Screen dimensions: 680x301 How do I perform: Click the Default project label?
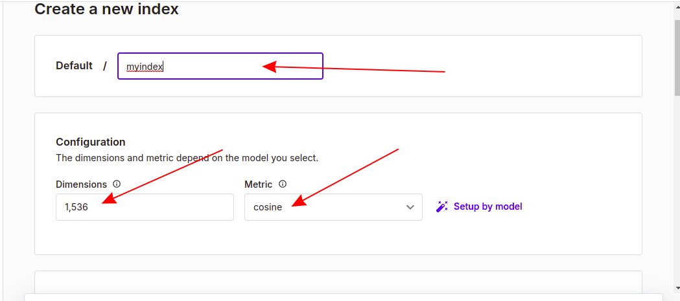pyautogui.click(x=74, y=65)
